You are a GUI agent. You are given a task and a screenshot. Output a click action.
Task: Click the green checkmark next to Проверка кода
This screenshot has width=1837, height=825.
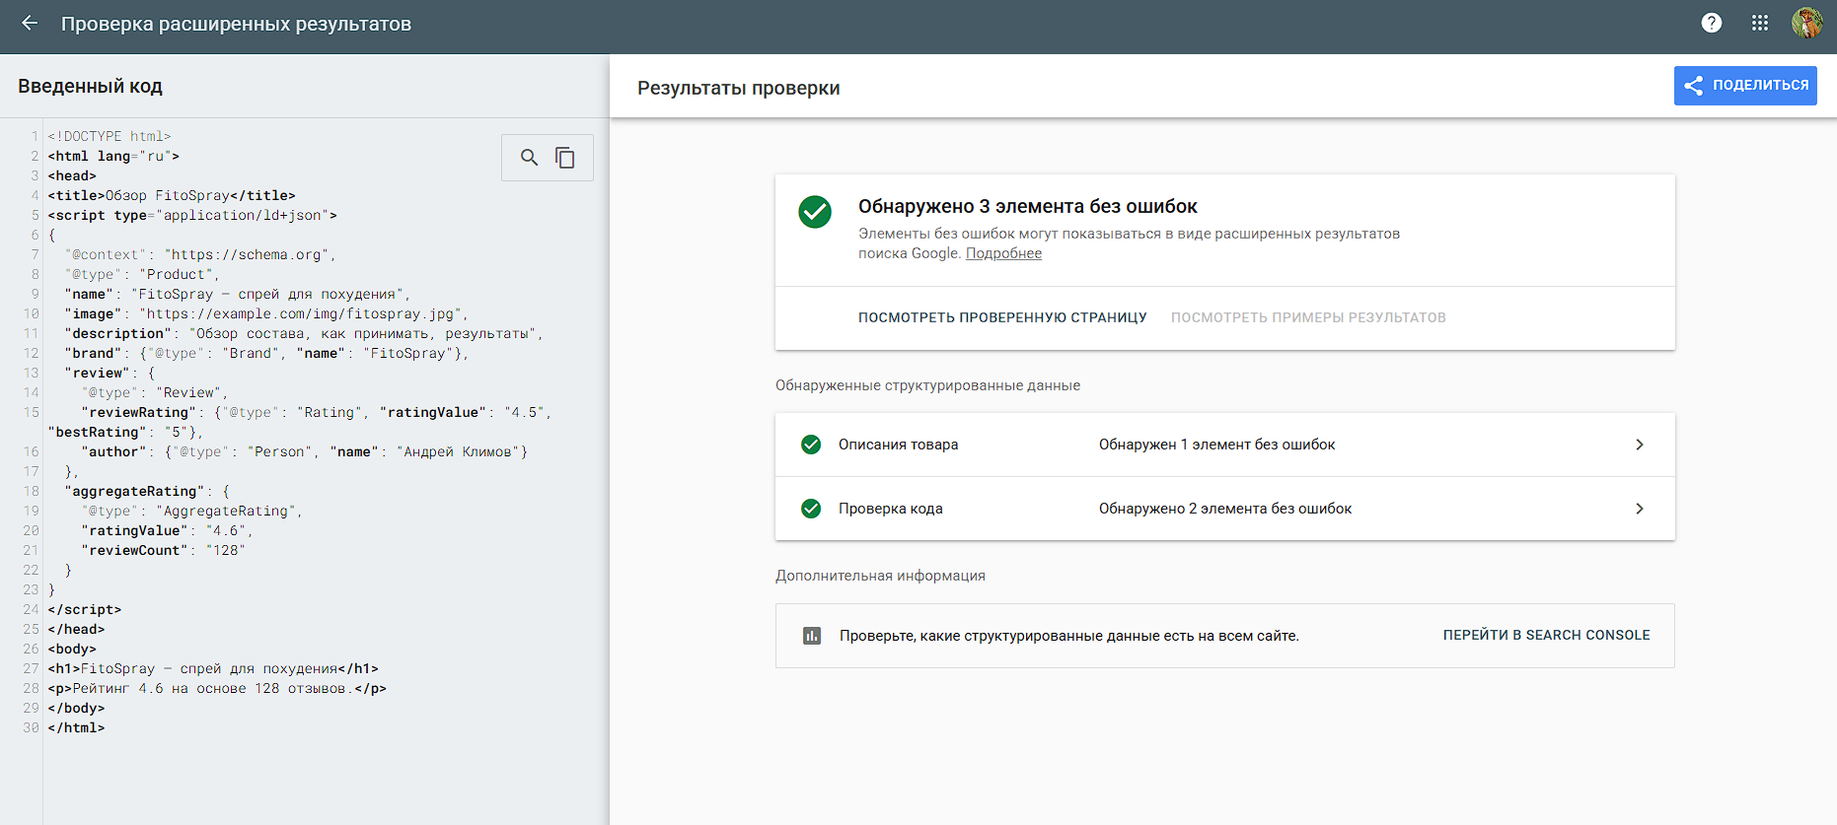coord(811,509)
